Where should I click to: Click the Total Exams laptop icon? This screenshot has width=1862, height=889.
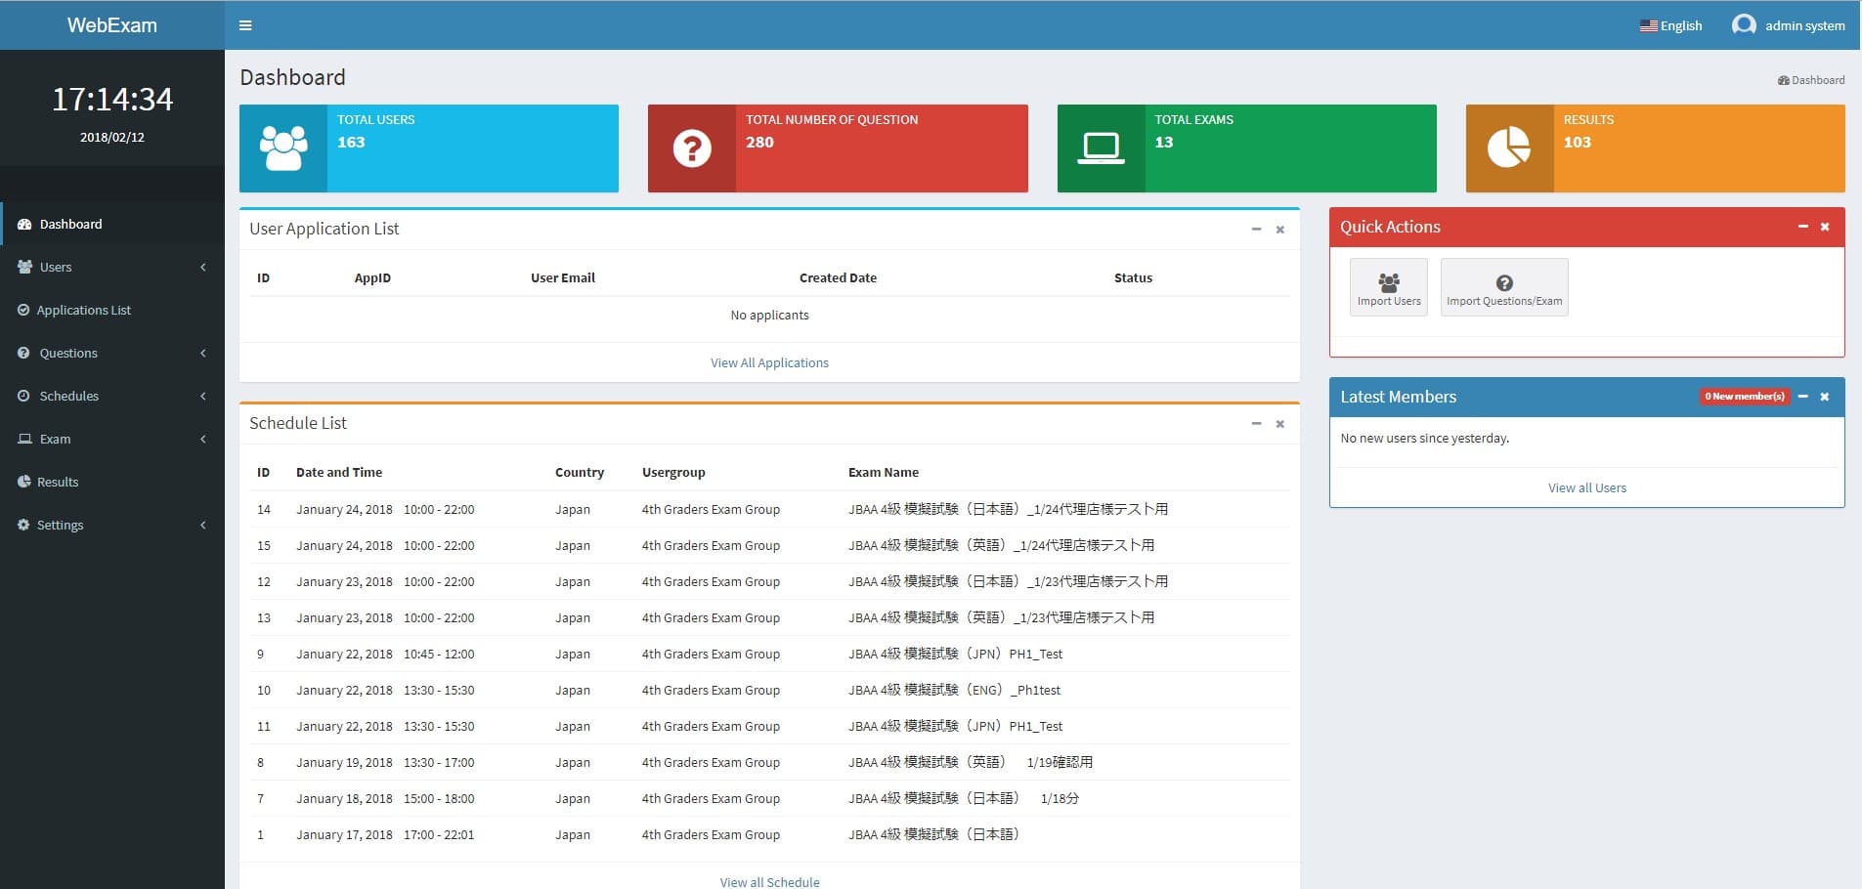tap(1101, 148)
